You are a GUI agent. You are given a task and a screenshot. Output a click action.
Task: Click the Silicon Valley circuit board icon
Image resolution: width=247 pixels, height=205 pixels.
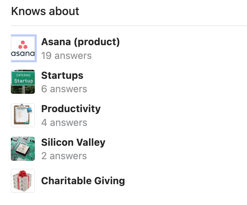[x=23, y=149]
